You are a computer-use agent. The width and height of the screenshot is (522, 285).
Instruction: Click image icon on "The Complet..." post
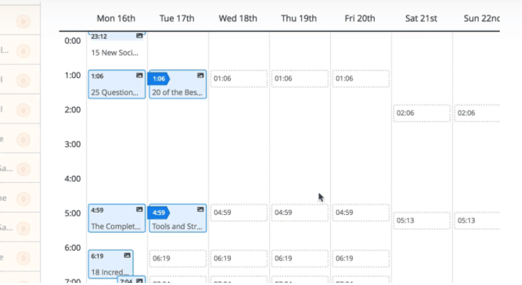tap(139, 209)
